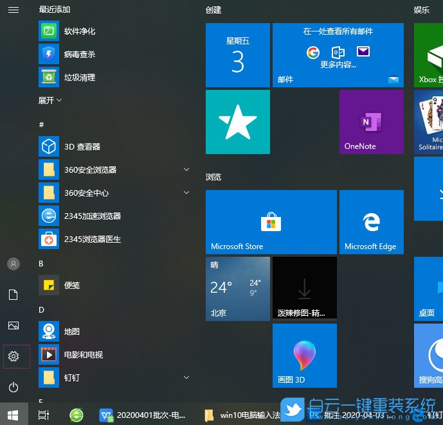This screenshot has width=443, height=425.
Task: Open 软件净化 app
Action: coord(114,31)
